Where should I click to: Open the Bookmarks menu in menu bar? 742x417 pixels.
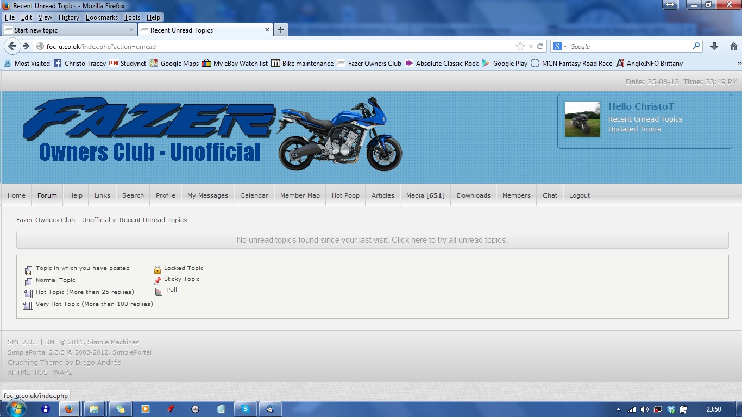(x=102, y=17)
